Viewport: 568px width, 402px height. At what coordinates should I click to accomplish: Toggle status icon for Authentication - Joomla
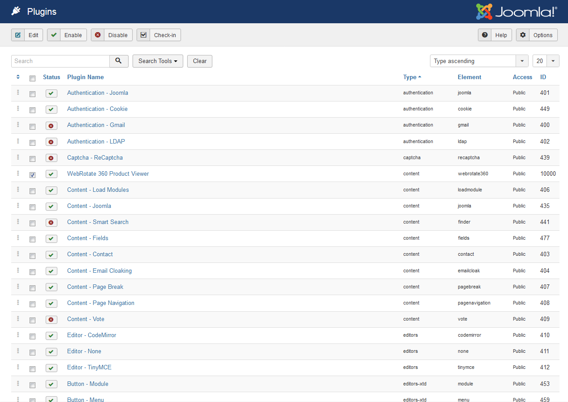point(52,93)
